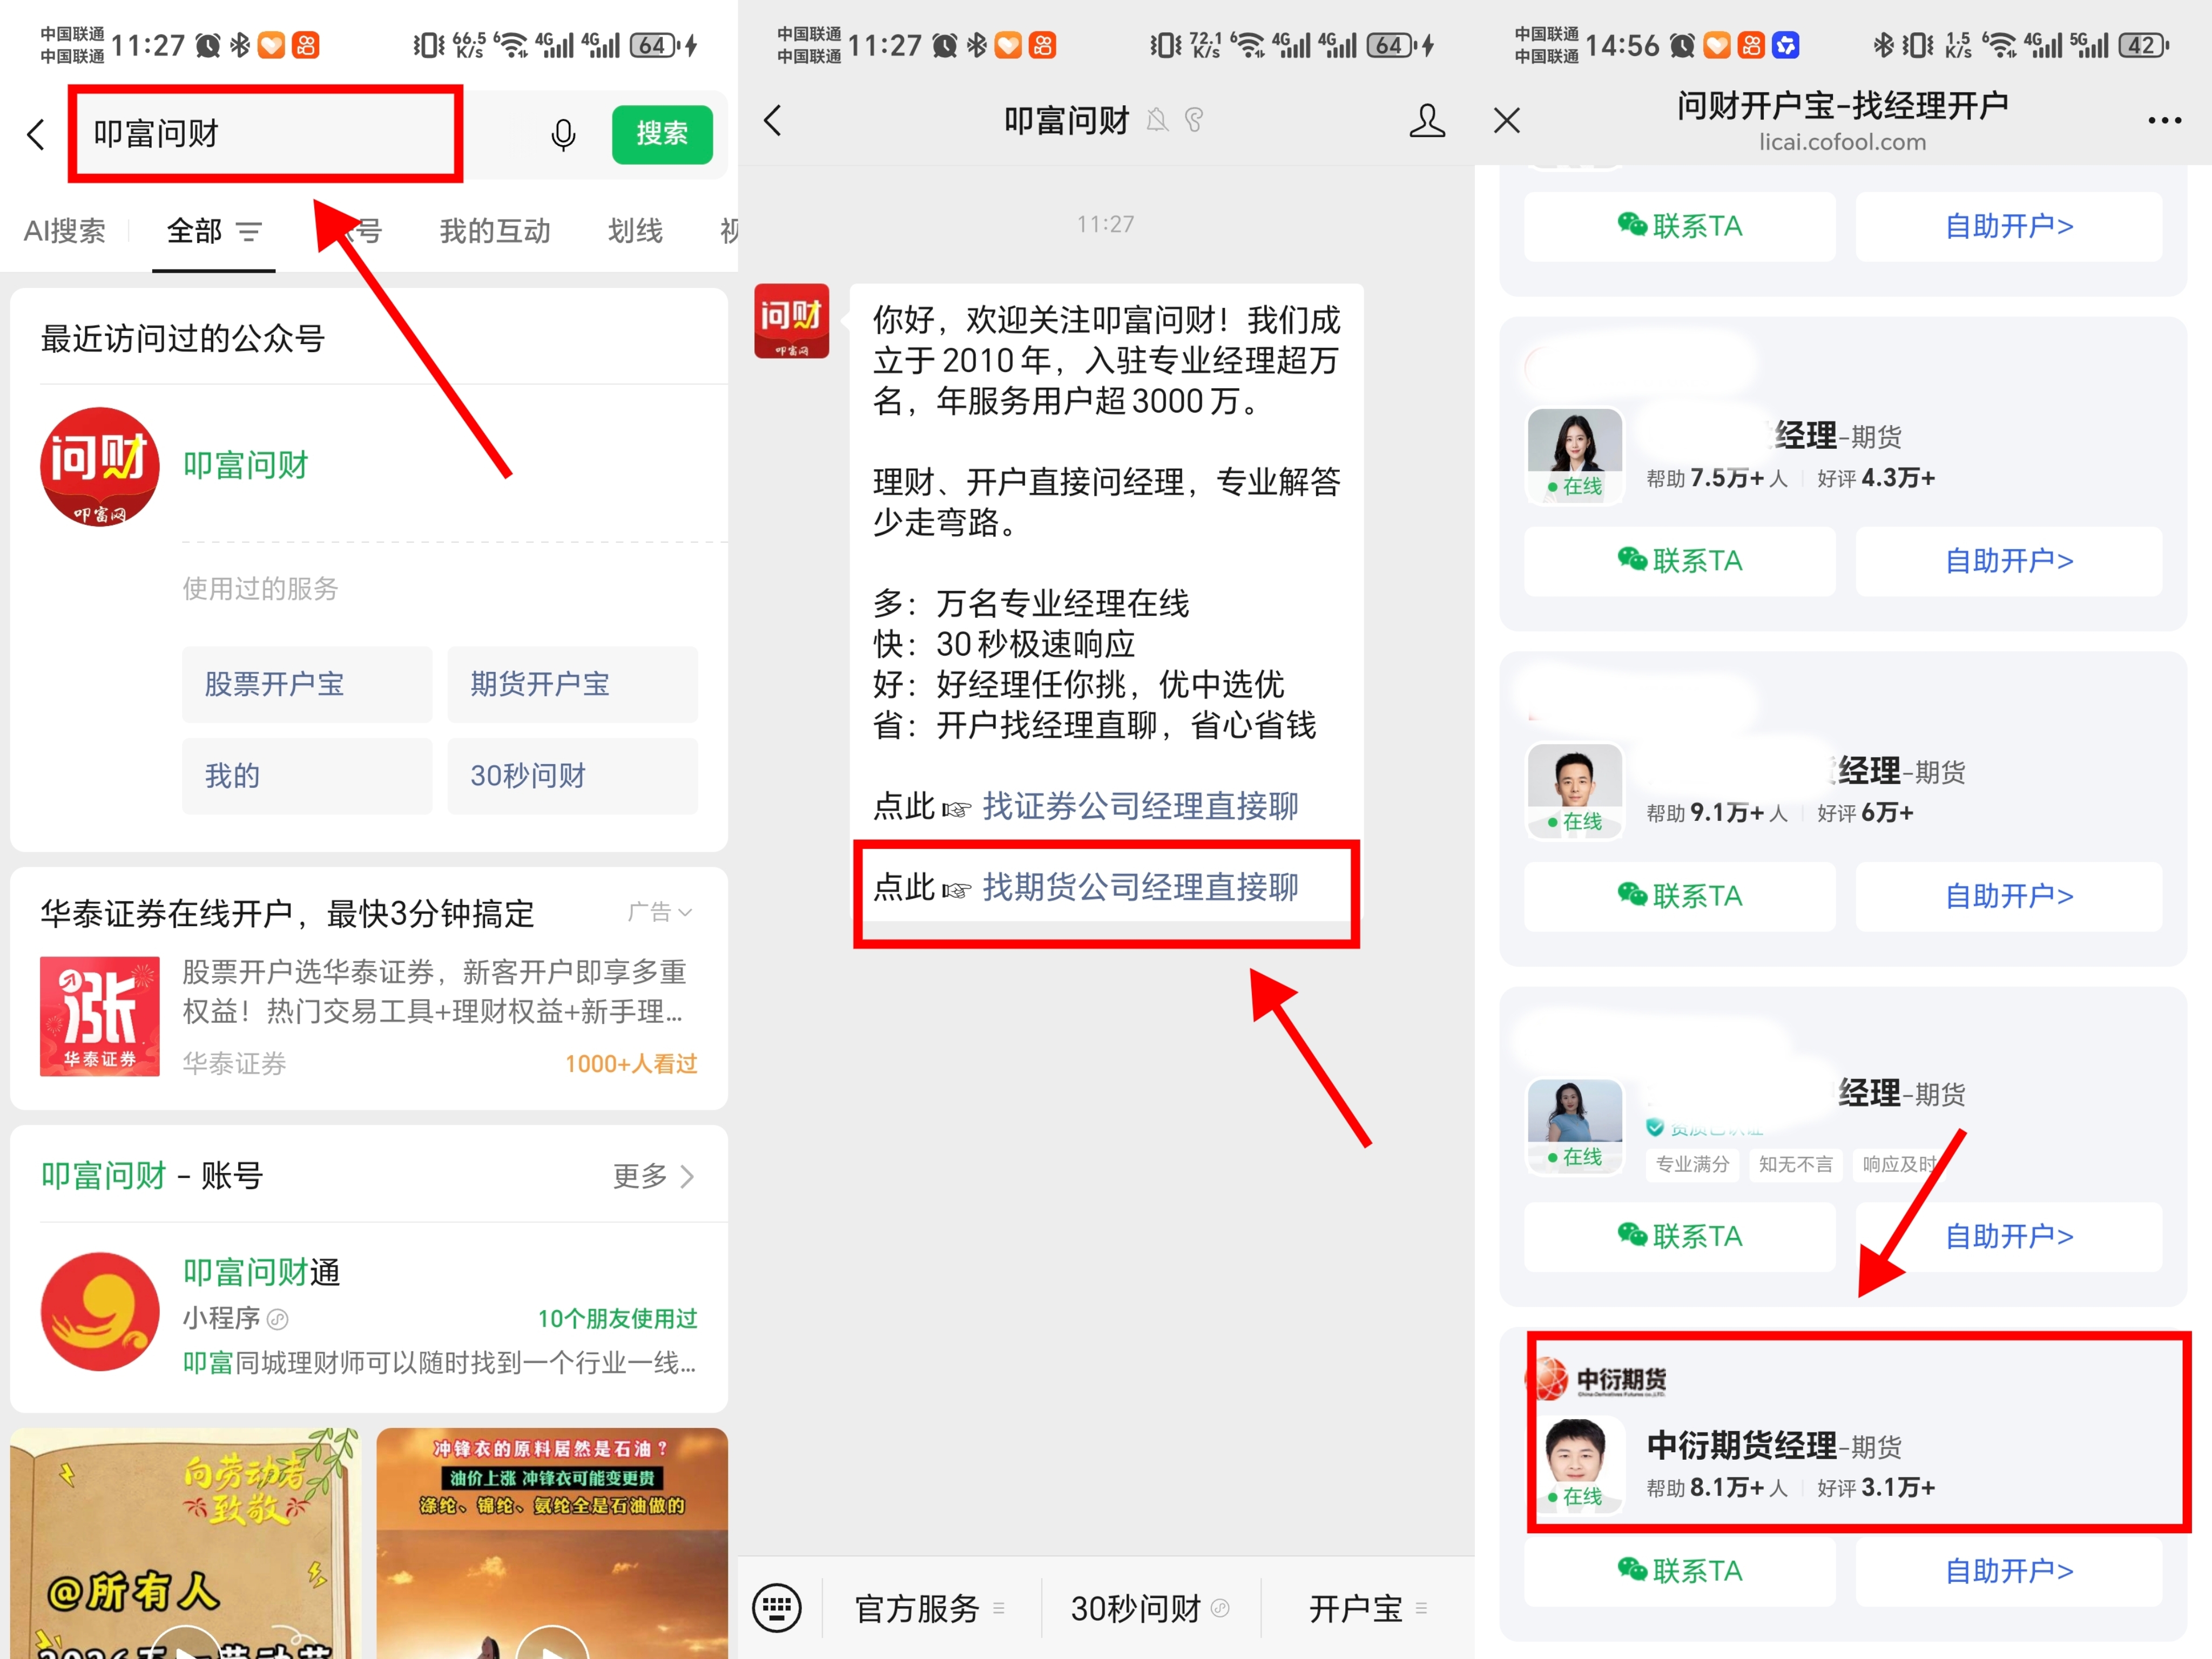Open the 叩富问财通 mini program logo

coord(99,1311)
